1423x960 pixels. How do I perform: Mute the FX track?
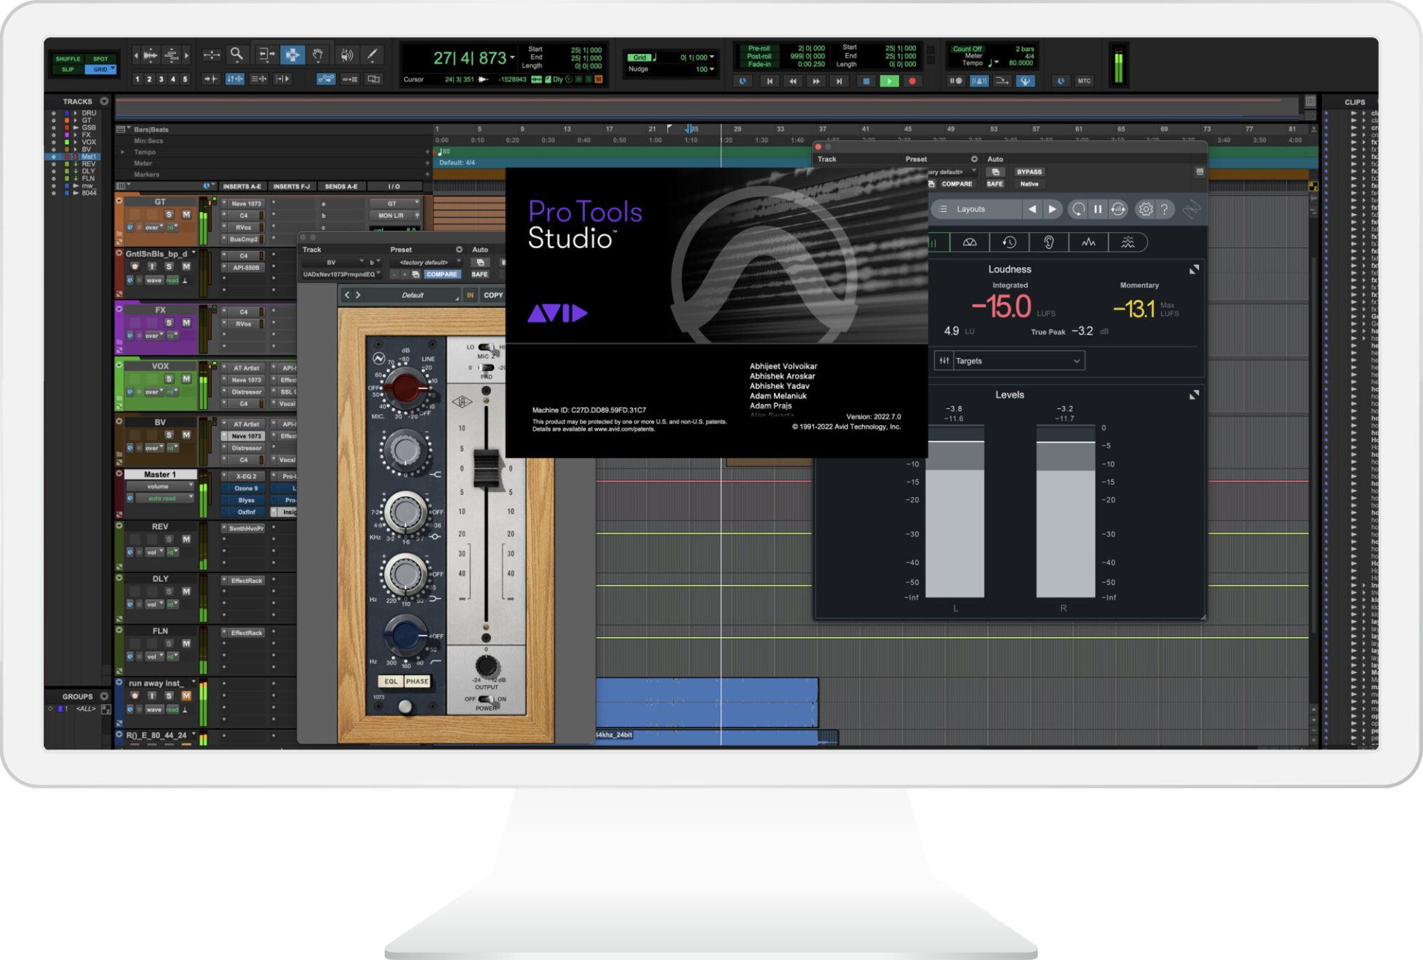186,322
